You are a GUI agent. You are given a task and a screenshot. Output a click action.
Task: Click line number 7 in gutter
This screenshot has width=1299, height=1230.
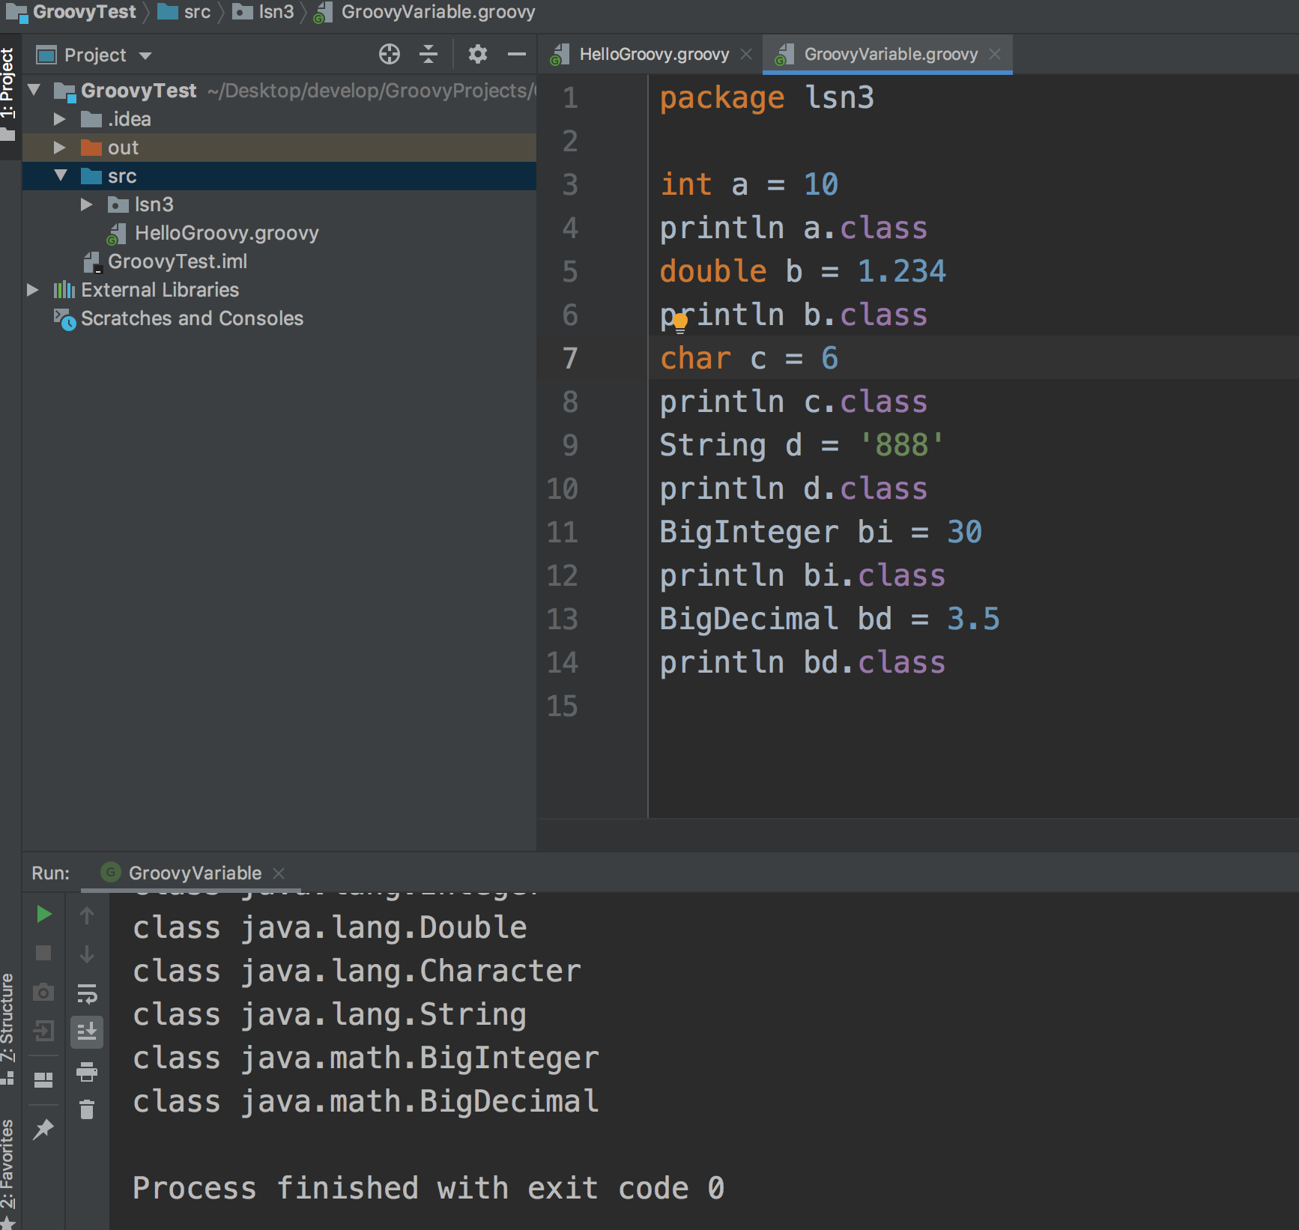571,358
